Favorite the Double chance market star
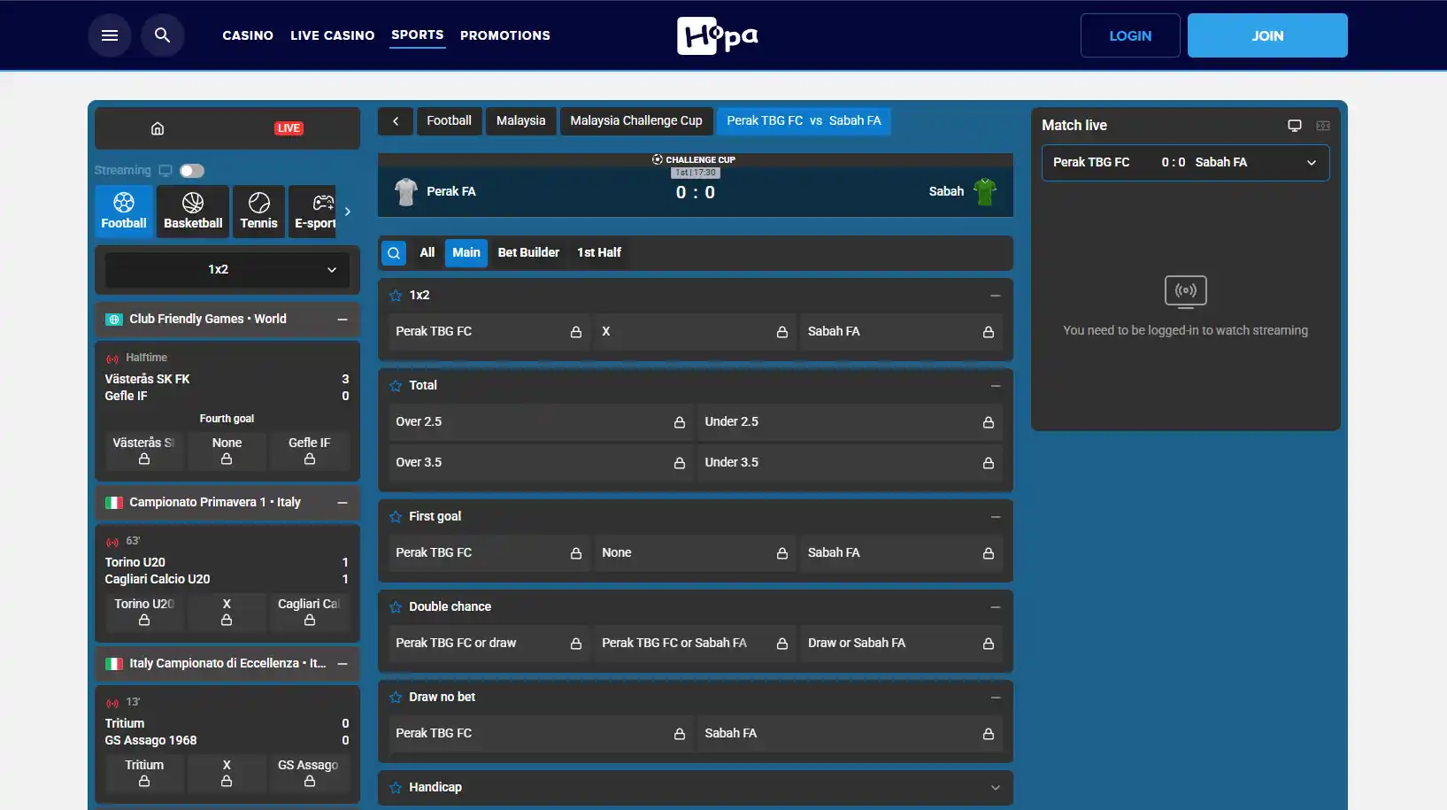This screenshot has height=810, width=1447. [396, 607]
